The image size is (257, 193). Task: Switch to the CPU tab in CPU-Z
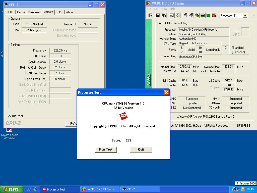[9, 12]
